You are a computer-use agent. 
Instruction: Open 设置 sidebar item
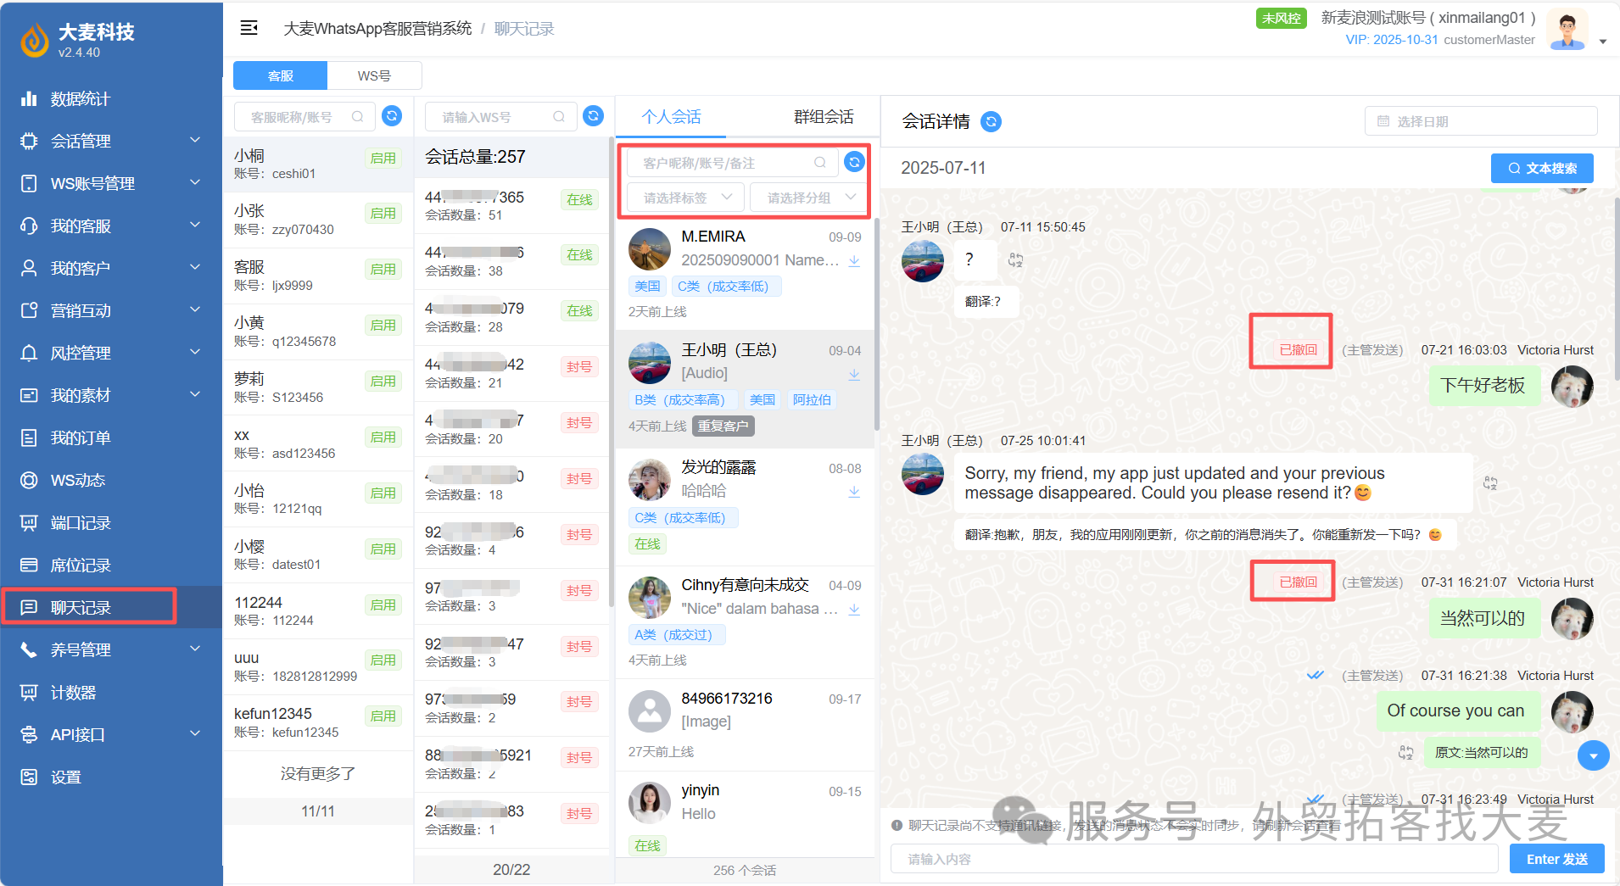(111, 777)
